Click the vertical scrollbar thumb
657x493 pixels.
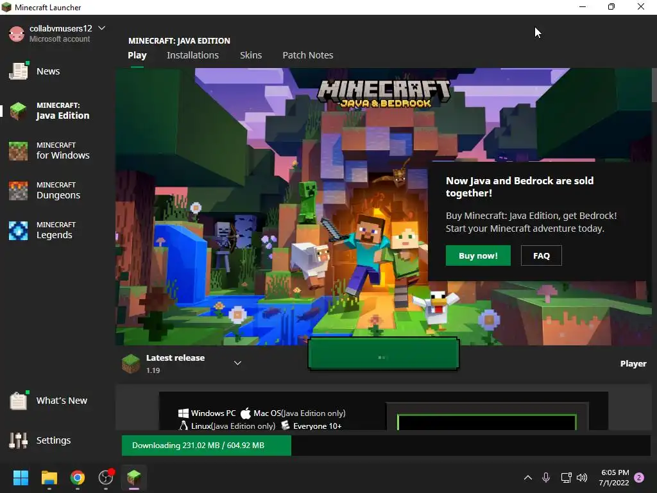click(x=654, y=85)
